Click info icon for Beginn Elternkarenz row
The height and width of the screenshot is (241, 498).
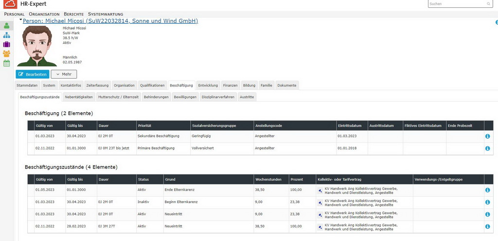click(x=487, y=202)
